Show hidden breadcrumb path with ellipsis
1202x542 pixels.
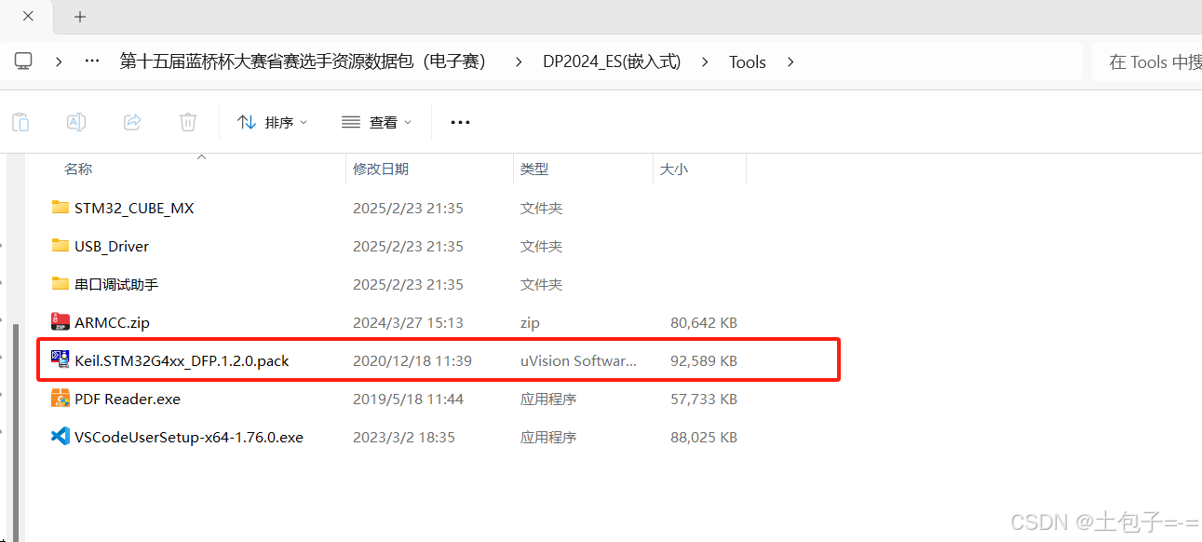click(x=92, y=61)
